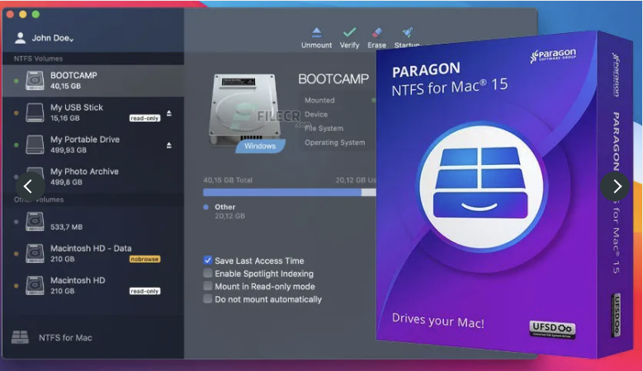Click the 40,15 GB Total text
643x371 pixels.
(228, 180)
